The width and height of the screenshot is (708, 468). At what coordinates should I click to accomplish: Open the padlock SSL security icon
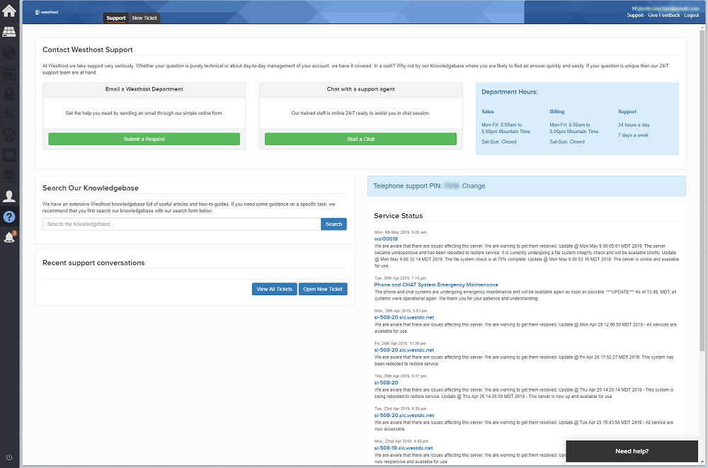pos(9,93)
